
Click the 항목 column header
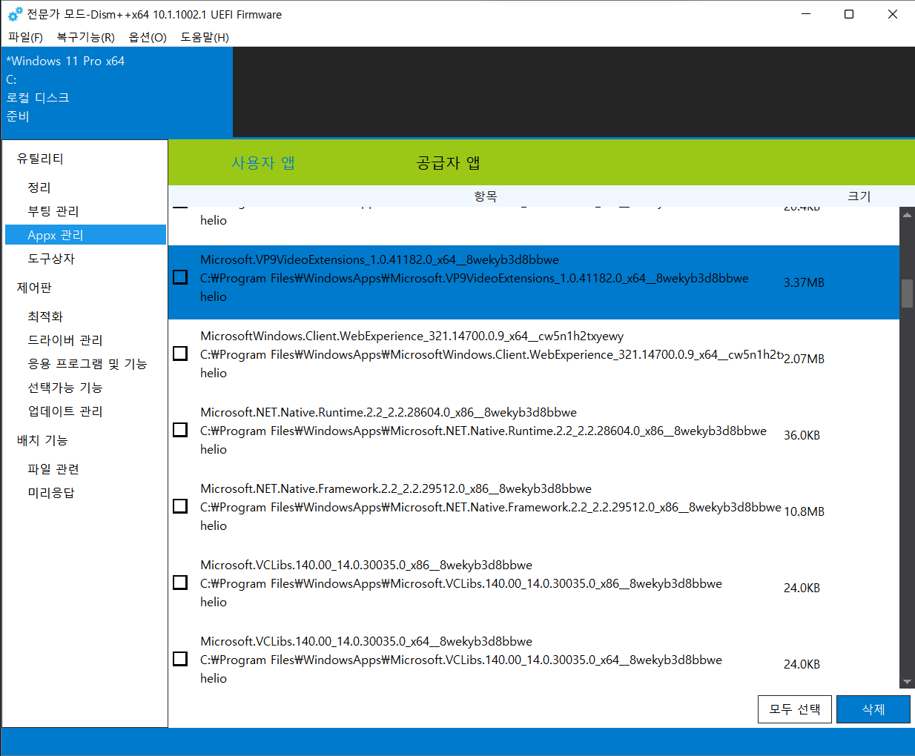coord(486,196)
